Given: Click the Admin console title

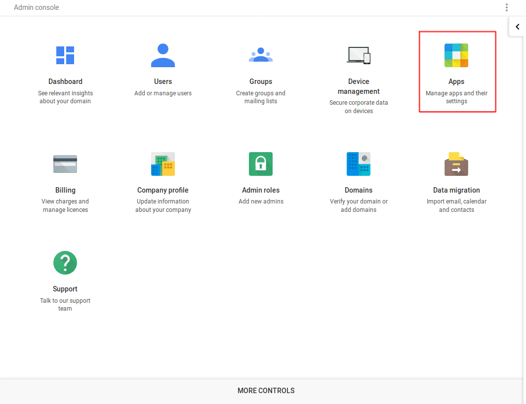Looking at the screenshot, I should [37, 7].
